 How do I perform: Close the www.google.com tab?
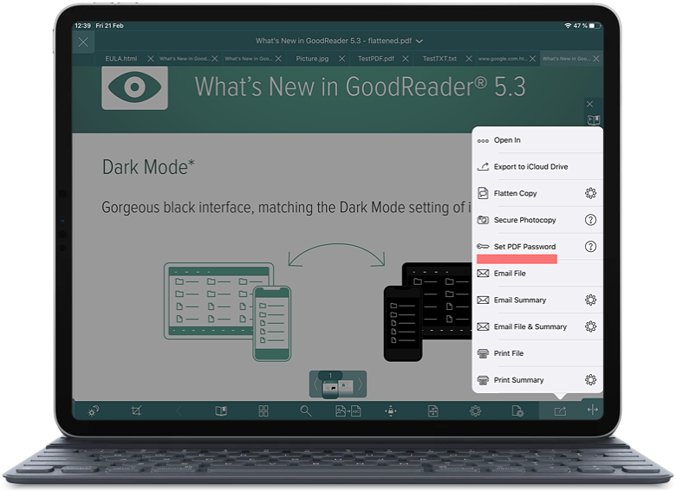pyautogui.click(x=532, y=59)
